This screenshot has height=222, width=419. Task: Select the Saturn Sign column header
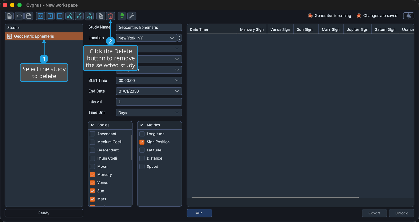tap(385, 29)
